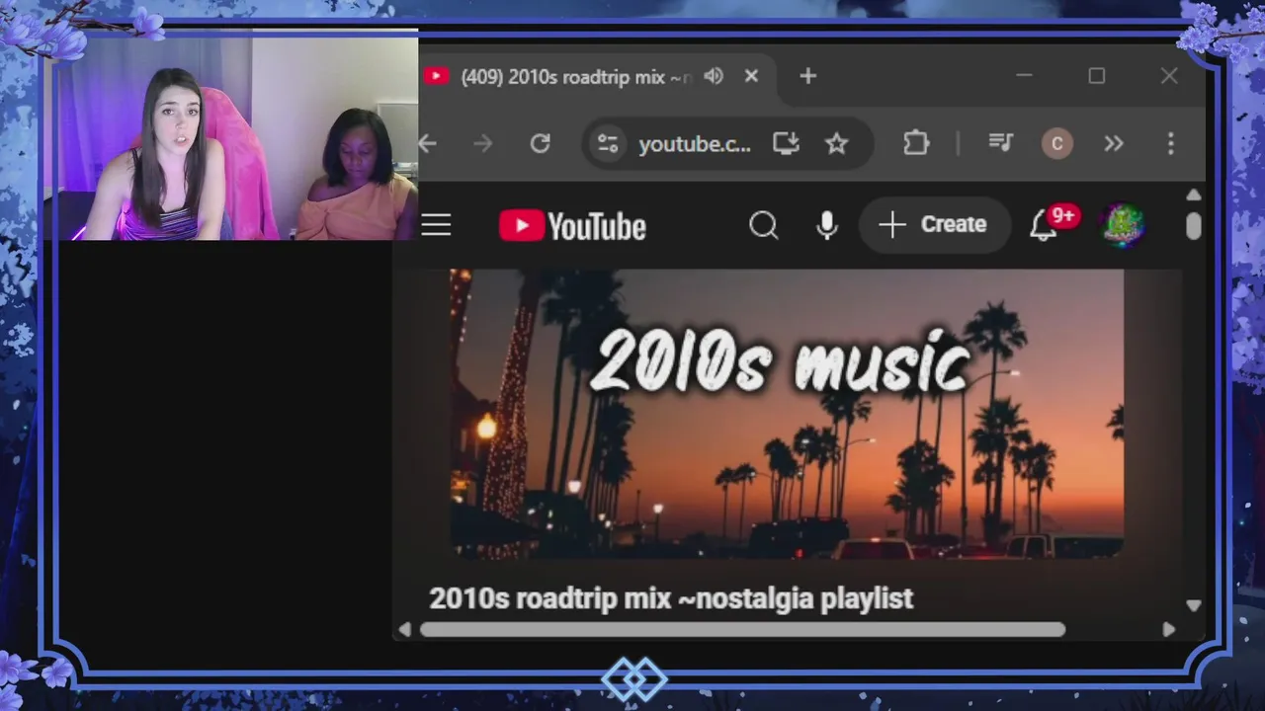
Task: Click the vertical scrollbar up arrow
Action: [1193, 195]
